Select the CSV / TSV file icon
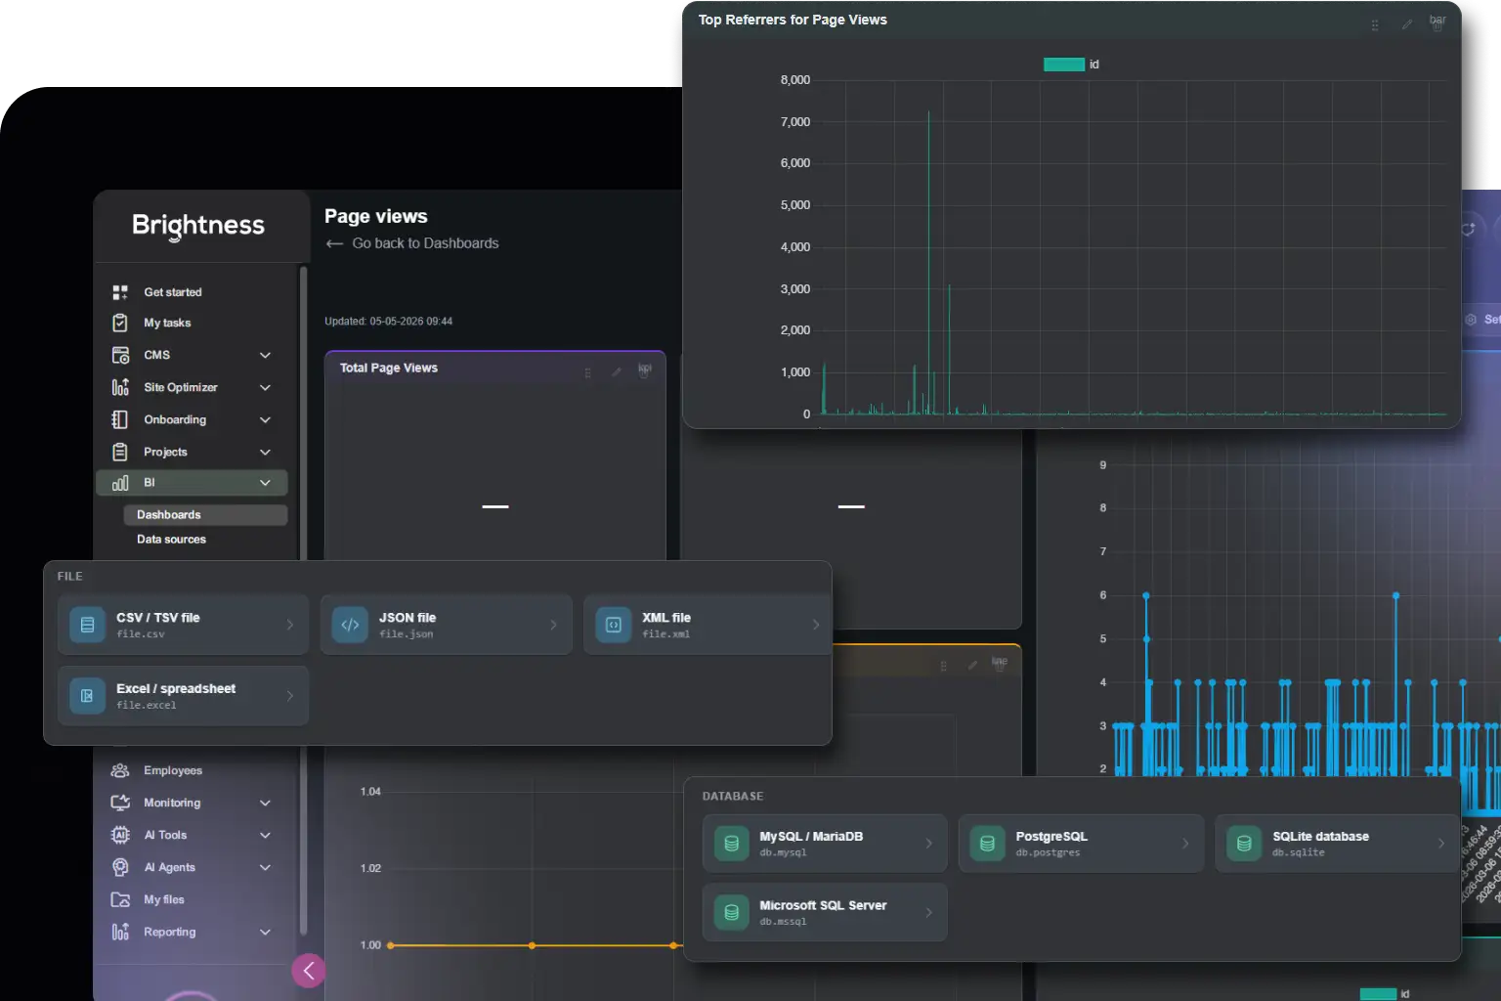Viewport: 1501px width, 1001px height. (x=87, y=625)
